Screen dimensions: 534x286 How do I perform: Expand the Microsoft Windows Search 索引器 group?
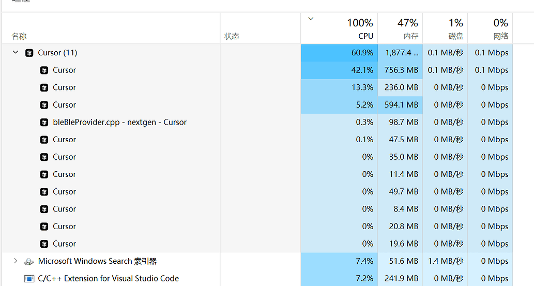click(x=16, y=261)
